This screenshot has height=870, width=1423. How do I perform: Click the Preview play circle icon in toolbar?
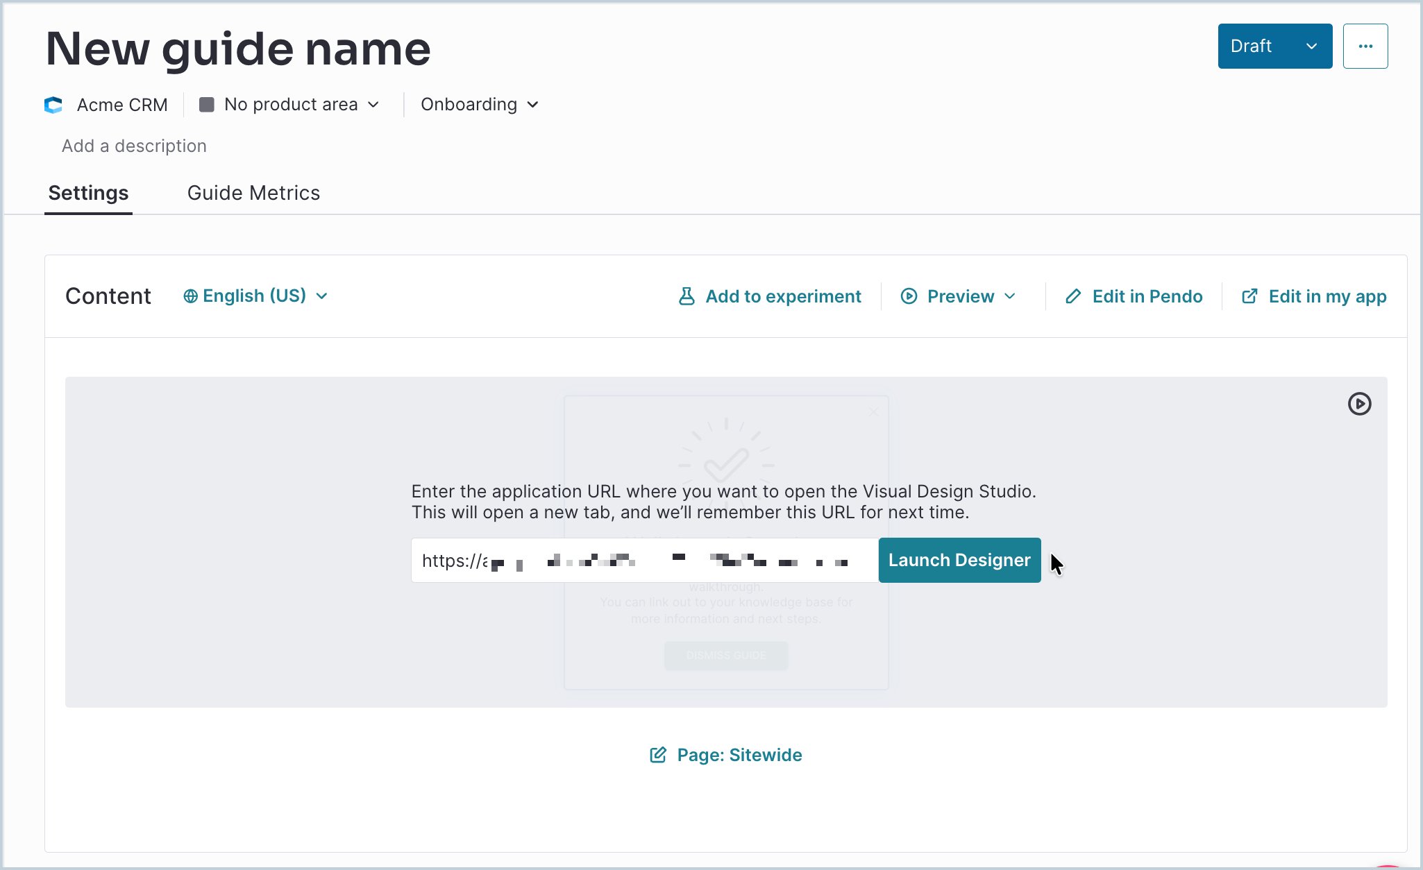pyautogui.click(x=909, y=296)
